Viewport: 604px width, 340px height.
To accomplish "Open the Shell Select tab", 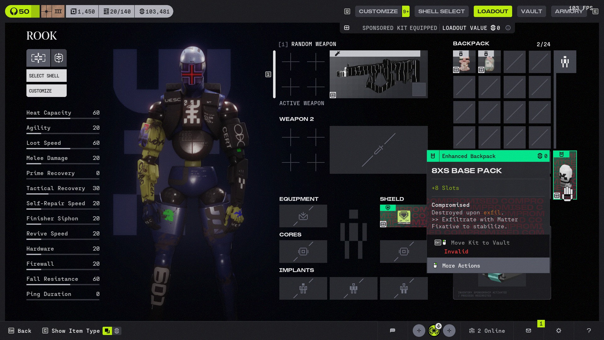I will [x=441, y=11].
